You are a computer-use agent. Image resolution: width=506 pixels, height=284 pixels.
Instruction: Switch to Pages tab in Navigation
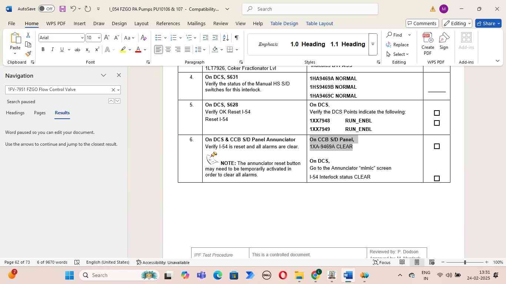pos(40,113)
